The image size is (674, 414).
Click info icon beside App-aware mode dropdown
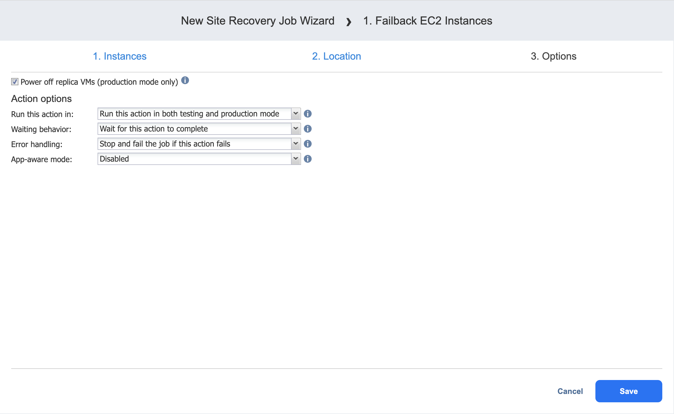[307, 159]
